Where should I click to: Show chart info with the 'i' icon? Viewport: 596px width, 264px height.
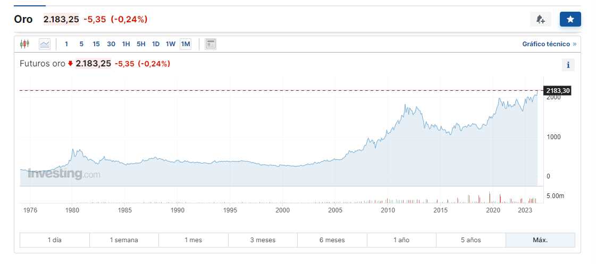[x=568, y=65]
